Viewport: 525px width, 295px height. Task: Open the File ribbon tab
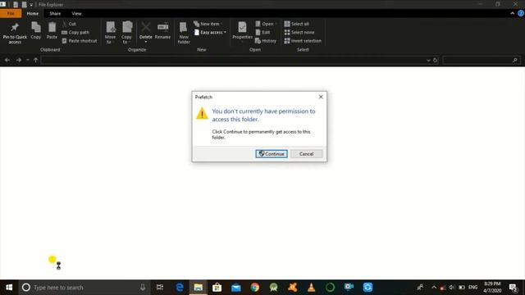pyautogui.click(x=11, y=13)
